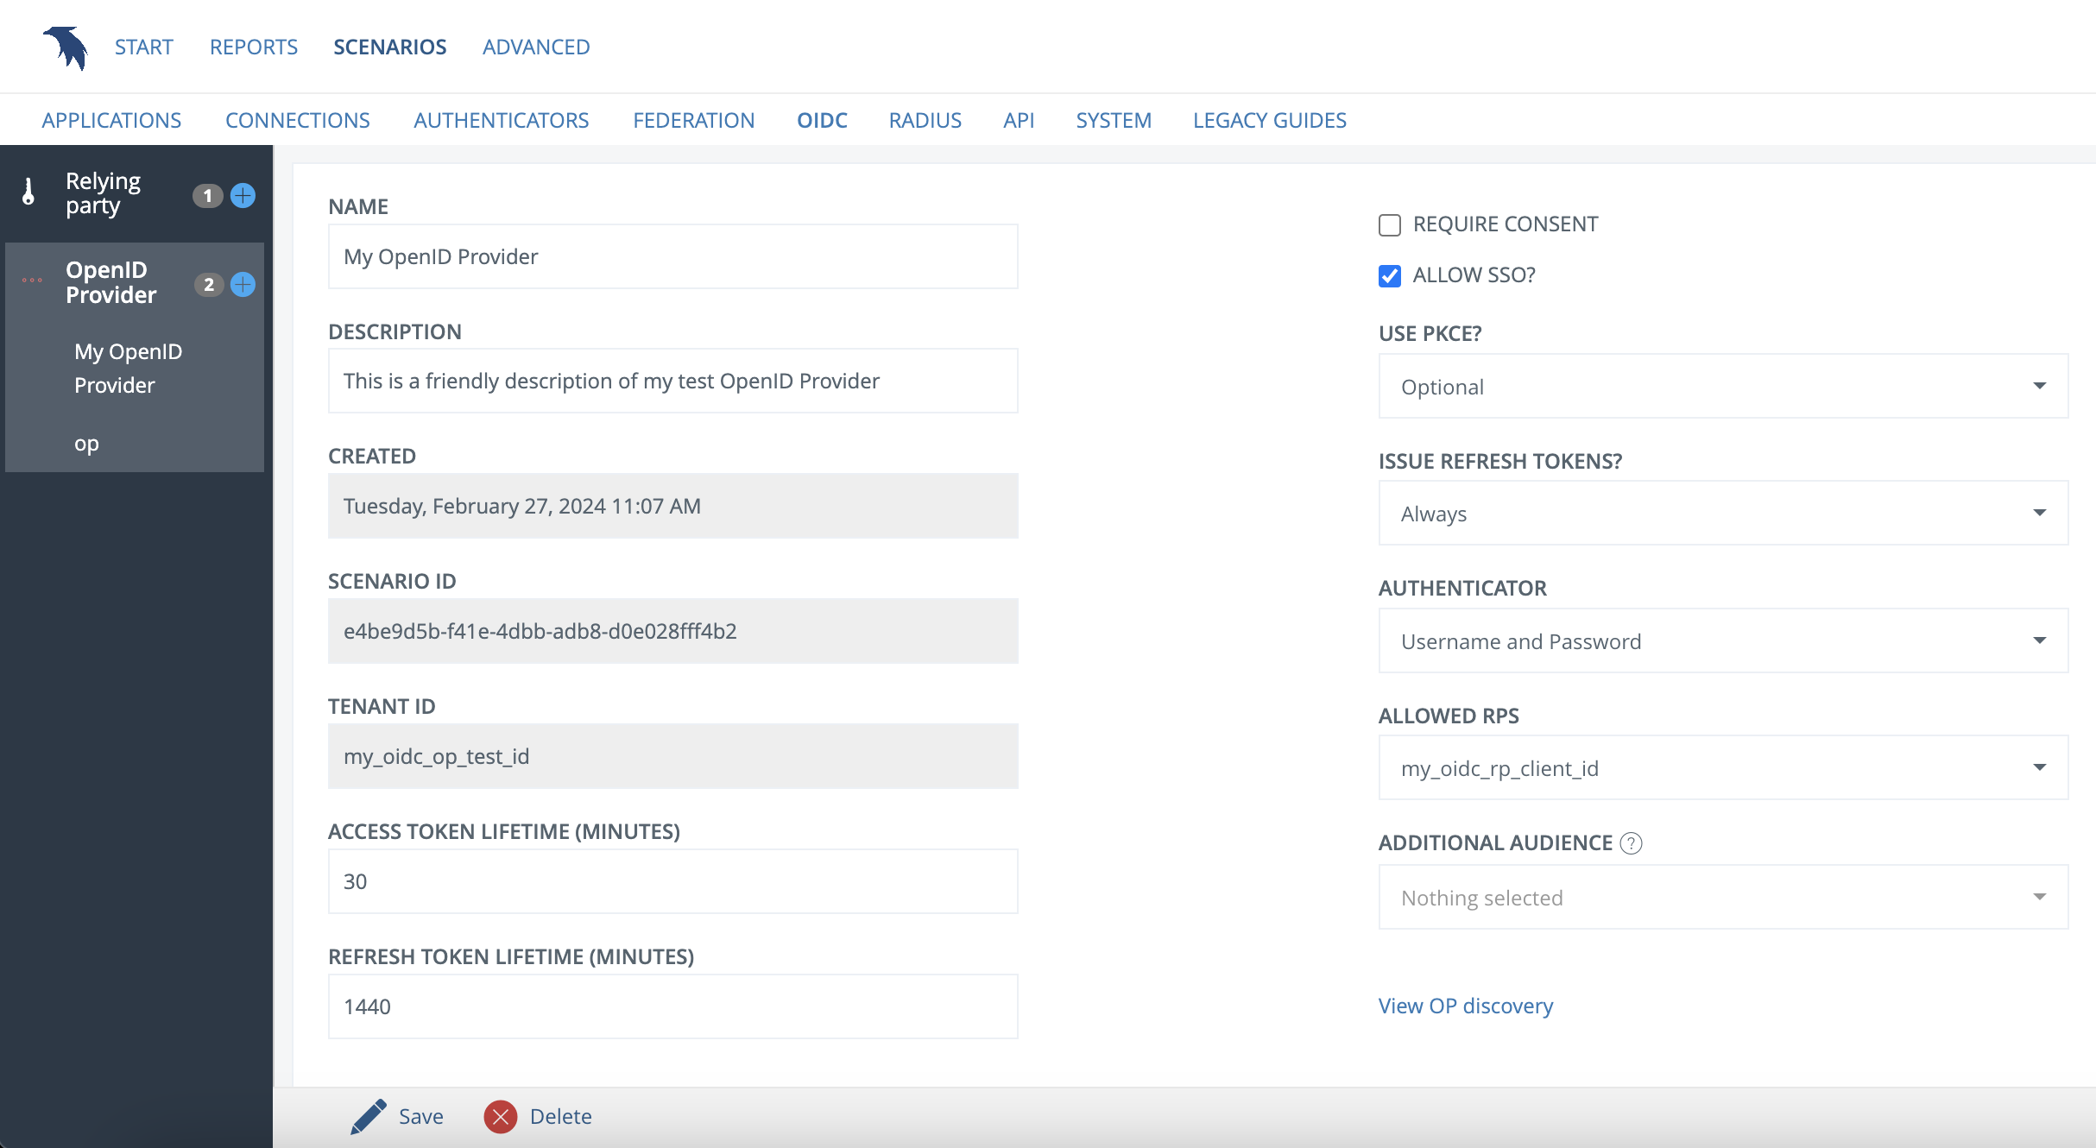2096x1148 pixels.
Task: Click the OpenID Provider count badge 2
Action: click(209, 285)
